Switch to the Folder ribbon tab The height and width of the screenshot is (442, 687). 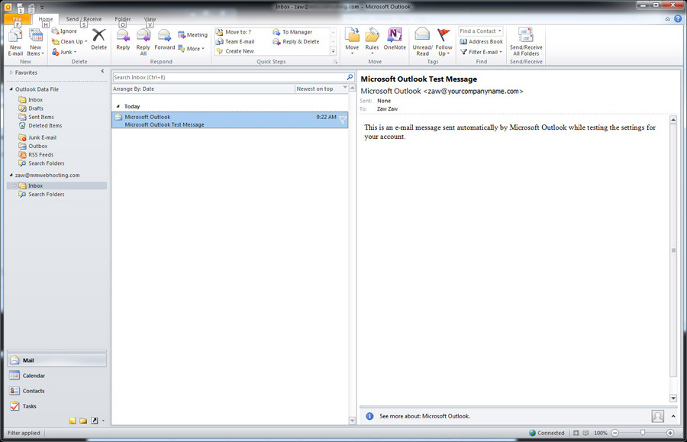[123, 19]
